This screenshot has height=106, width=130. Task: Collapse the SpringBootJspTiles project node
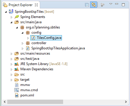pos(6,12)
